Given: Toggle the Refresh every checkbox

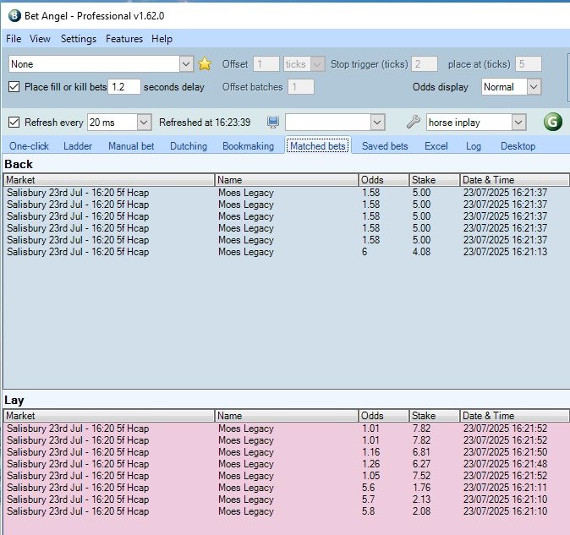Looking at the screenshot, I should pos(14,122).
